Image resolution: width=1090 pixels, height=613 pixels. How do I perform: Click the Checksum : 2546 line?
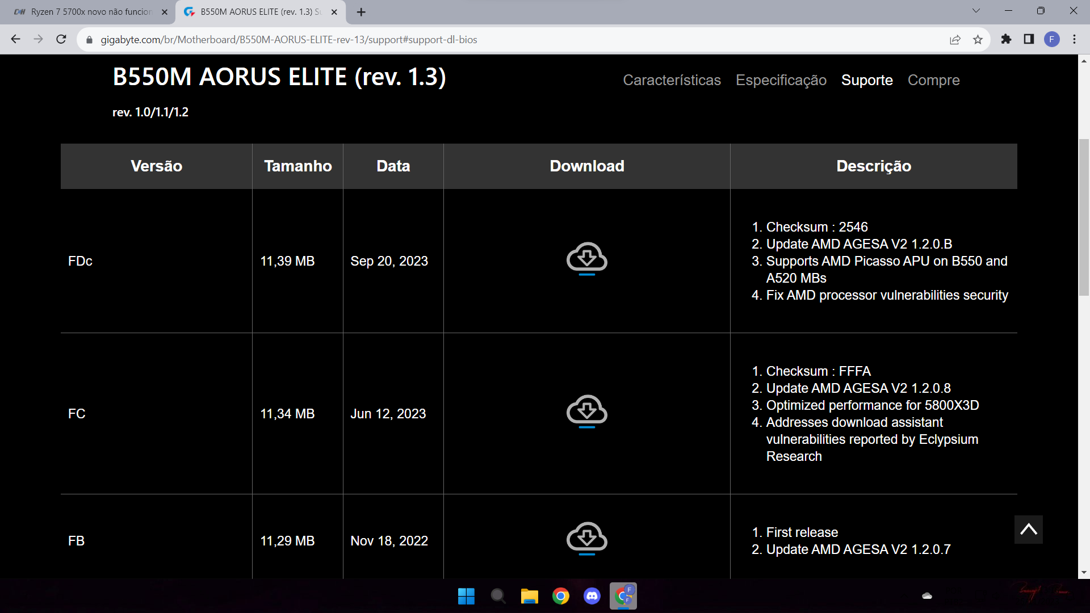click(x=817, y=227)
